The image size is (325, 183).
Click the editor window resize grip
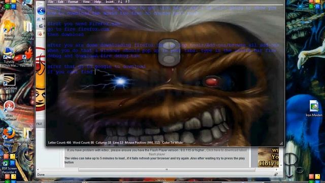(x=281, y=143)
